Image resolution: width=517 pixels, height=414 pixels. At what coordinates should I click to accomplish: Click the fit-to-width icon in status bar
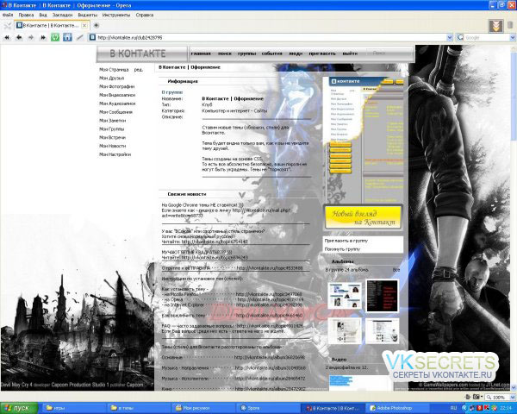point(468,397)
